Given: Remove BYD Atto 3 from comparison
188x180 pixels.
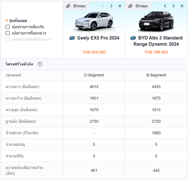Looking at the screenshot, I should click(x=182, y=6).
